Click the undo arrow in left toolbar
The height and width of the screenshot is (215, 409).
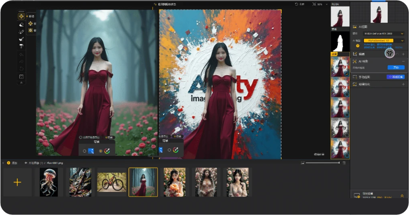[21, 54]
